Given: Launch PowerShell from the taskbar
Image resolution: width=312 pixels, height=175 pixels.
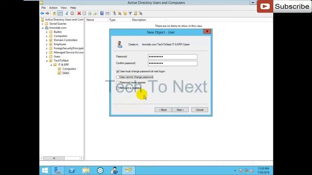Looking at the screenshot, I should 72,171.
